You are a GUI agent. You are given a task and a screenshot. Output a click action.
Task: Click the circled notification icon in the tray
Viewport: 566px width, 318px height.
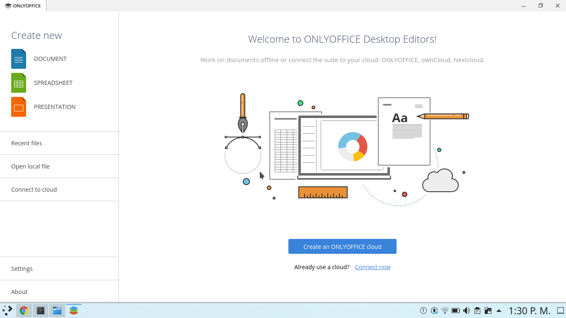(423, 310)
